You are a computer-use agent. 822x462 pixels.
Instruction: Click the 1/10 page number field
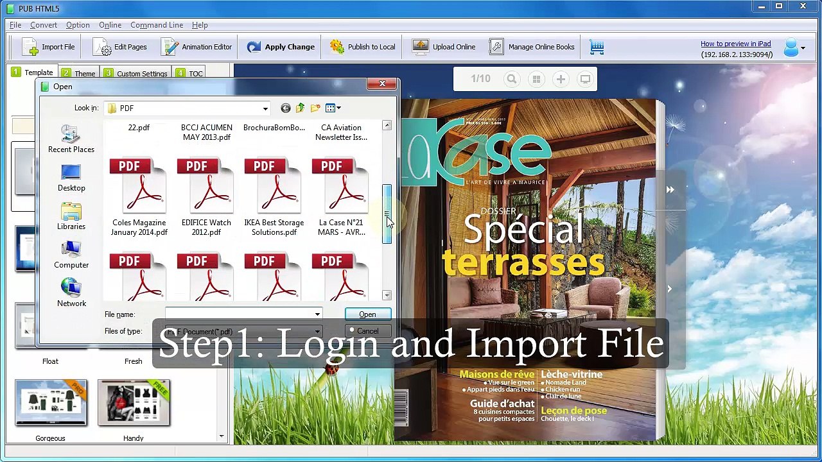point(480,79)
